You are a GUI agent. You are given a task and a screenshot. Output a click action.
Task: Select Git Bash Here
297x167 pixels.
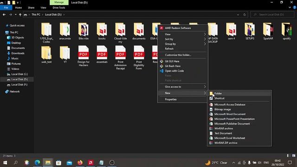pos(183,66)
